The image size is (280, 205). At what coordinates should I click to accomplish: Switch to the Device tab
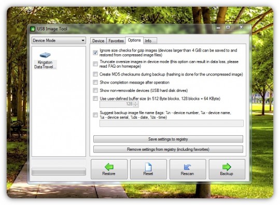click(x=98, y=41)
